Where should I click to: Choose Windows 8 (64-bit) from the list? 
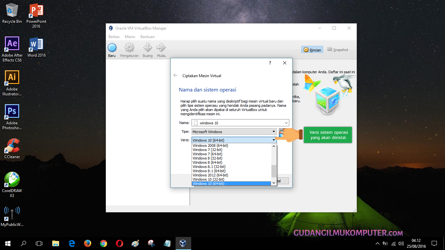232,162
